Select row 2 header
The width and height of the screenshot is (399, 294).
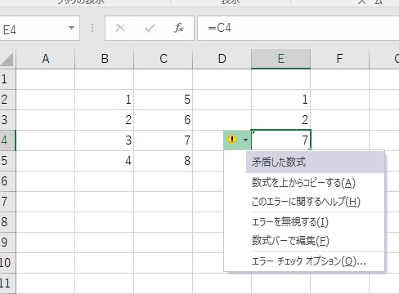(x=7, y=100)
